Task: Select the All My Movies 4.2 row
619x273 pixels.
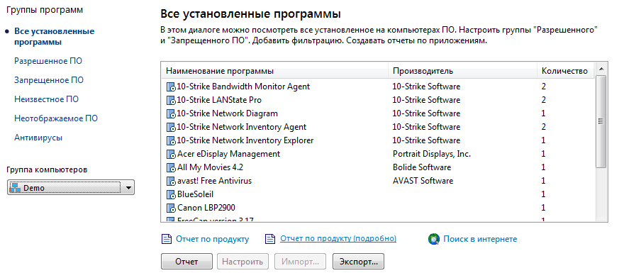Action: pos(378,167)
